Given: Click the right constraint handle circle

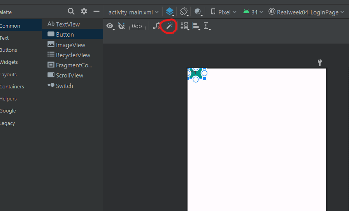Looking at the screenshot, I should (x=204, y=73).
